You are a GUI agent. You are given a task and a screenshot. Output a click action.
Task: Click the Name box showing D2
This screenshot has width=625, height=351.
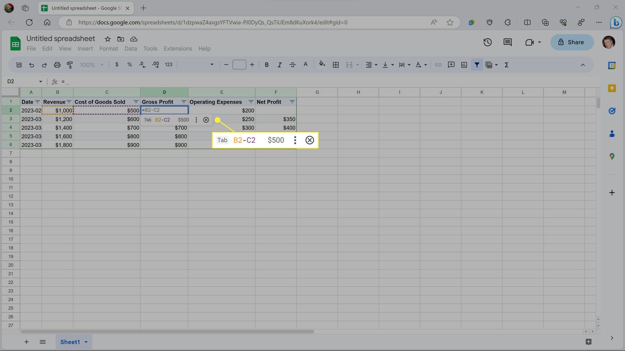click(20, 82)
